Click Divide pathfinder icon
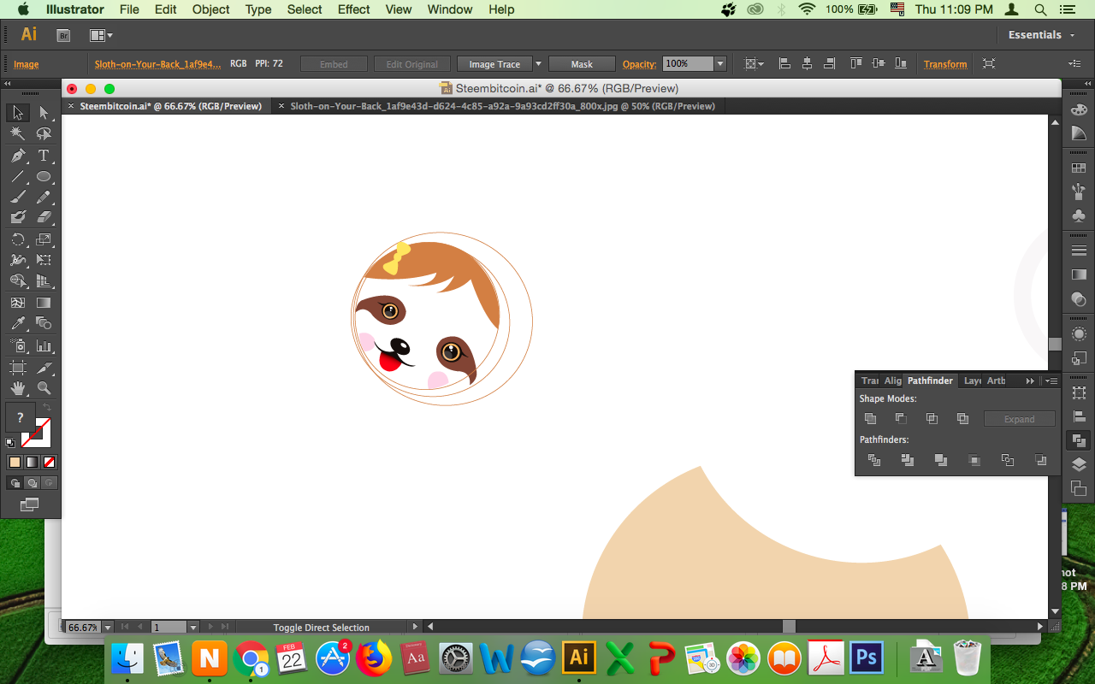 (874, 460)
